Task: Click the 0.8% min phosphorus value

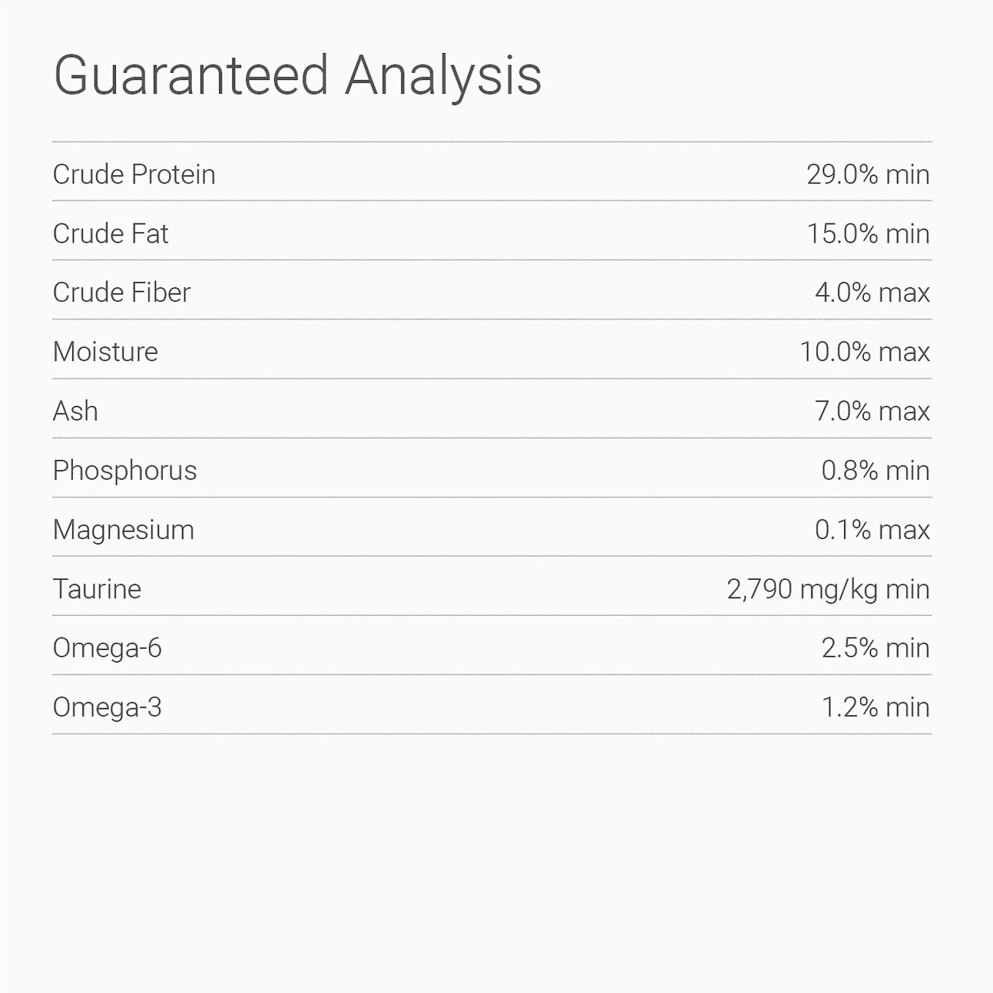Action: tap(875, 471)
